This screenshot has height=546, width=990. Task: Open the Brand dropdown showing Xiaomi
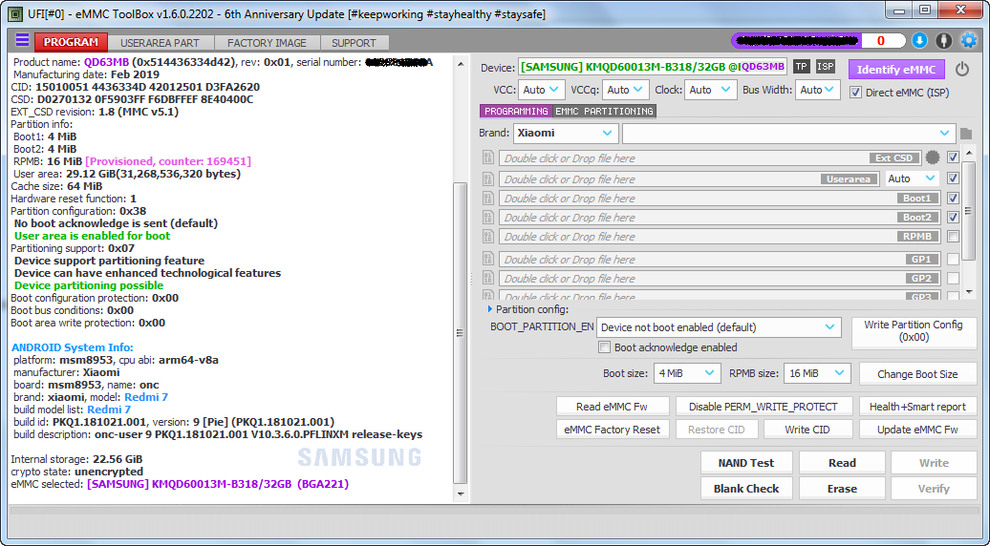pos(565,133)
